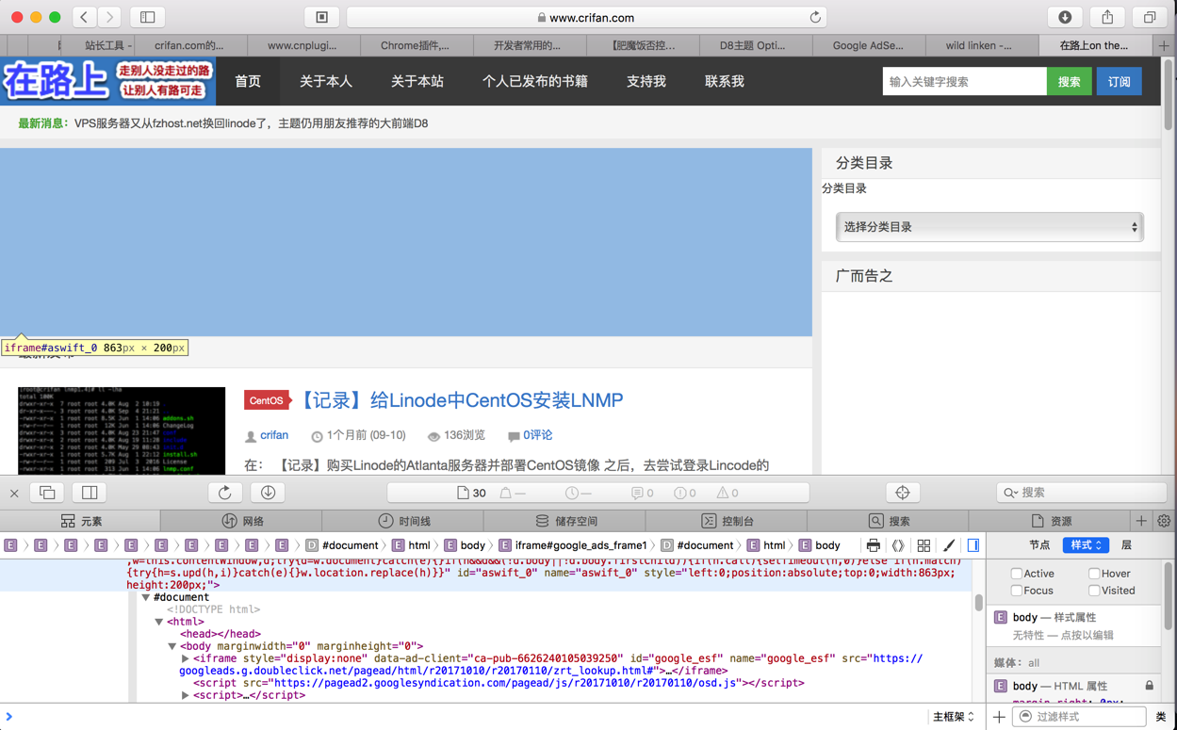The image size is (1177, 730).
Task: Click the layout grid icon in the DOM path bar
Action: pyautogui.click(x=924, y=545)
